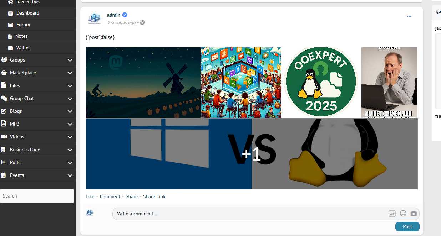
Task: Open the emoji smiley picker
Action: tap(403, 213)
